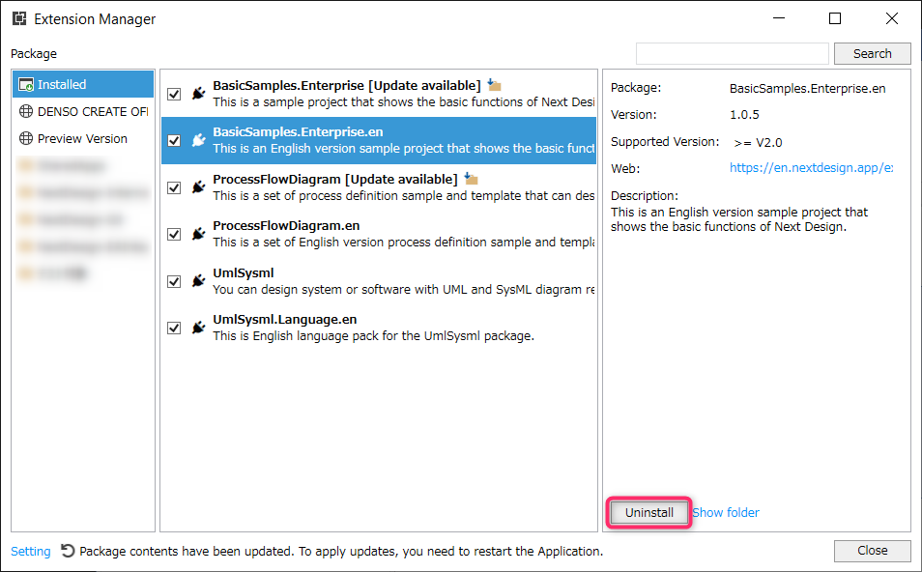The width and height of the screenshot is (922, 572).
Task: Minimize the Extension Manager window
Action: [x=779, y=18]
